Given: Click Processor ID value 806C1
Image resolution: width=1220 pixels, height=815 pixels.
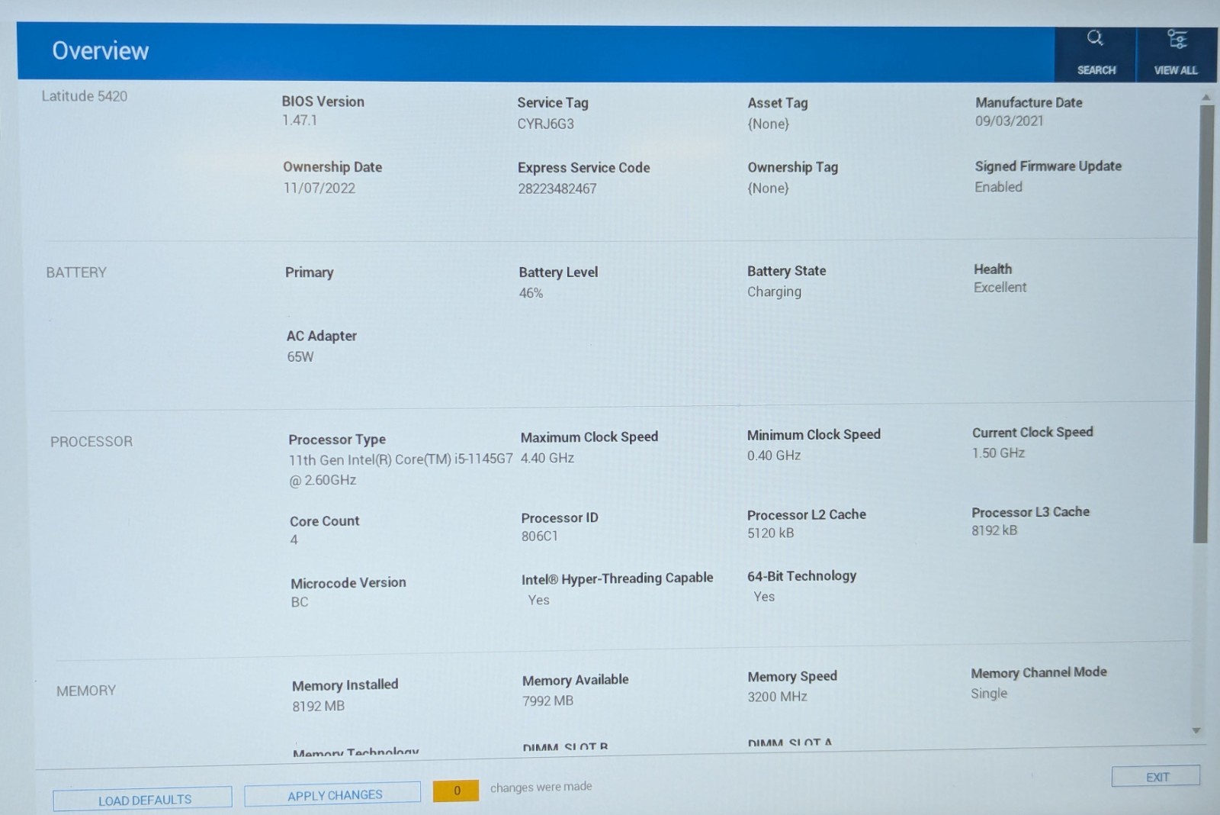Looking at the screenshot, I should click(540, 536).
